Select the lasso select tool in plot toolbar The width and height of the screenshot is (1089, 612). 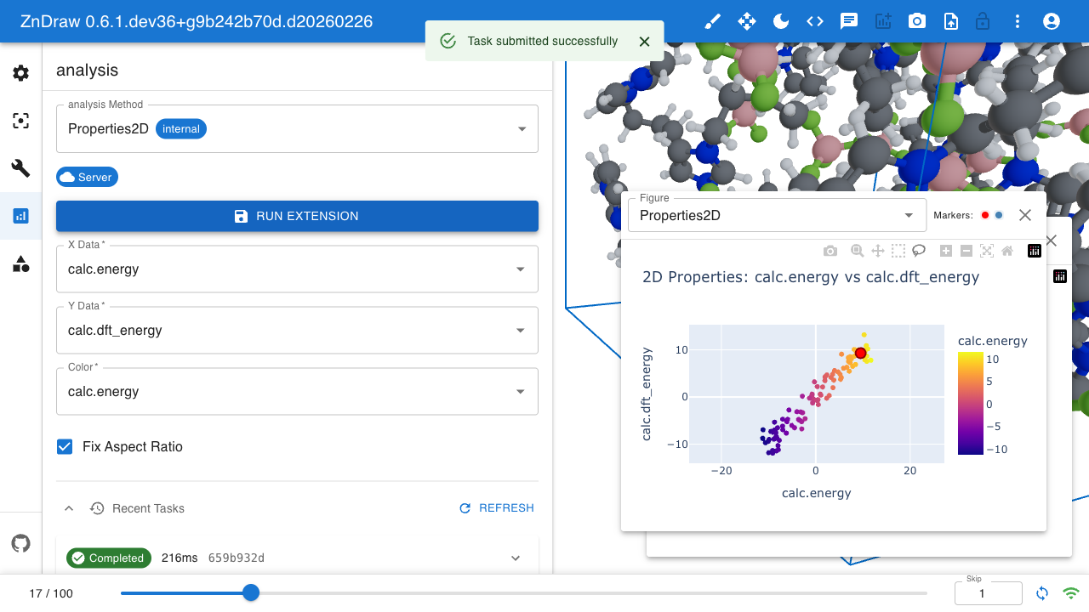[919, 251]
